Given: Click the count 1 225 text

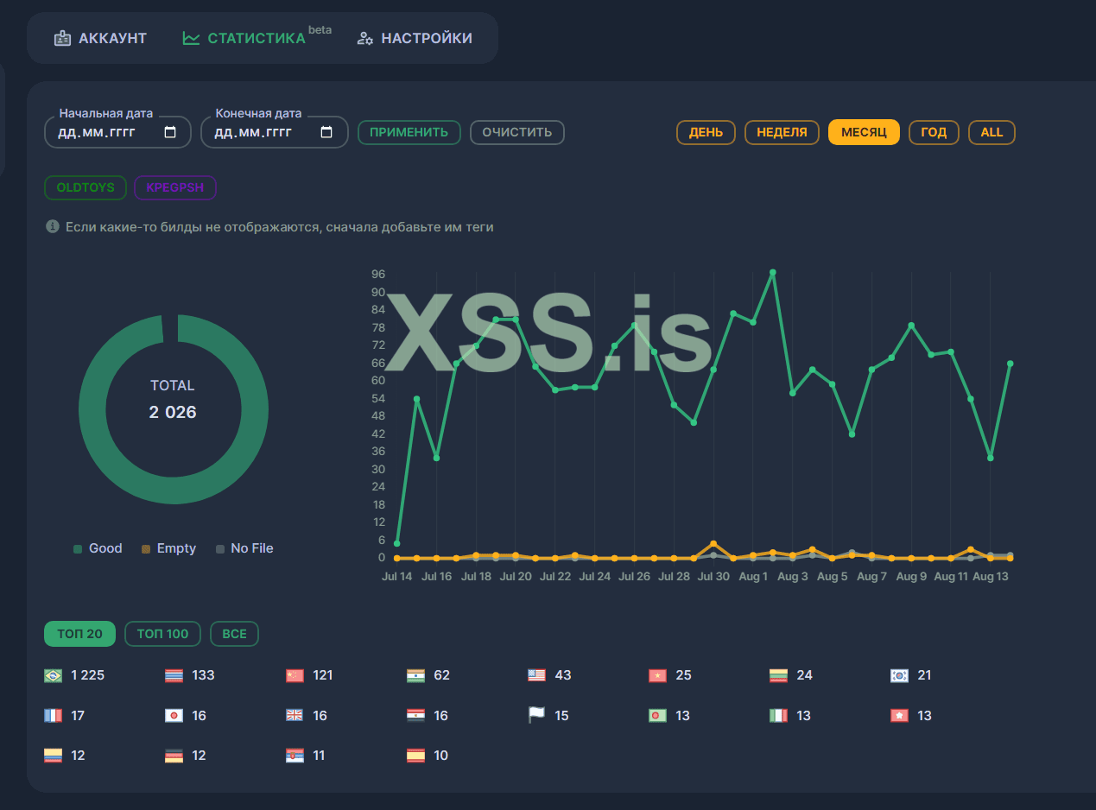Looking at the screenshot, I should (x=87, y=675).
